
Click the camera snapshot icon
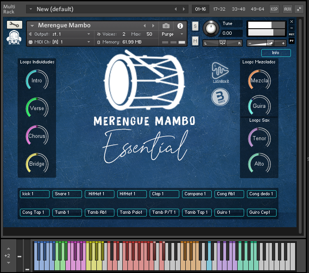click(166, 26)
